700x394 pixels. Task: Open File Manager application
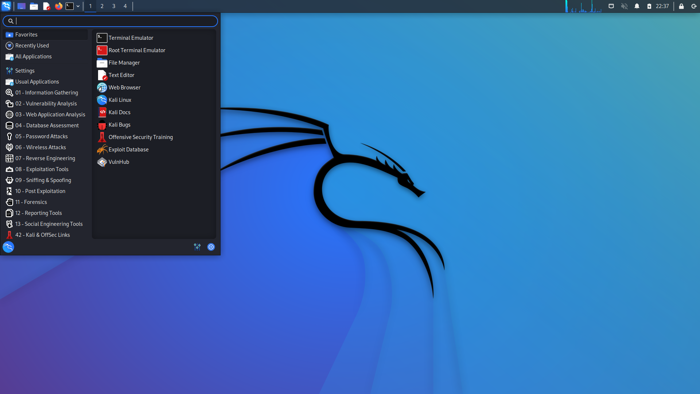tap(124, 62)
